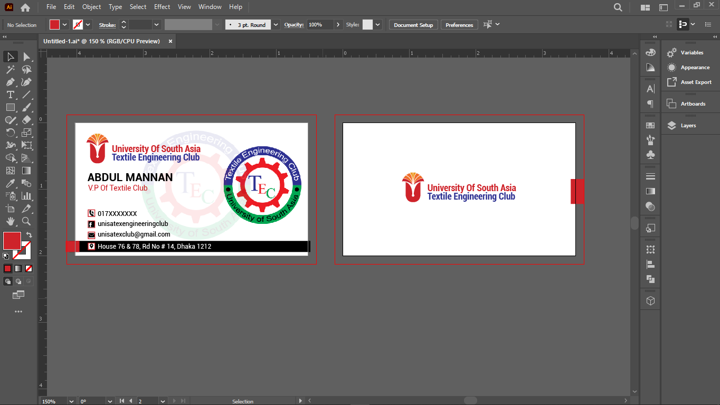720x405 pixels.
Task: Click the Home icon in top bar
Action: coord(25,7)
